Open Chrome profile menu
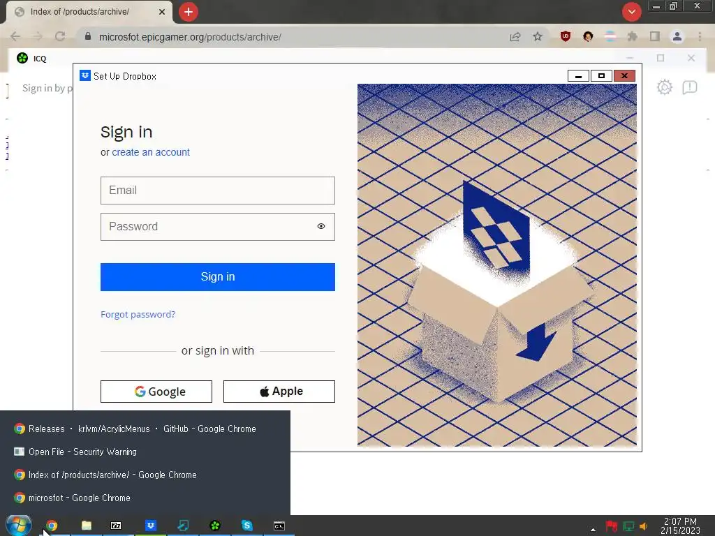Viewport: 715px width, 536px height. click(677, 36)
